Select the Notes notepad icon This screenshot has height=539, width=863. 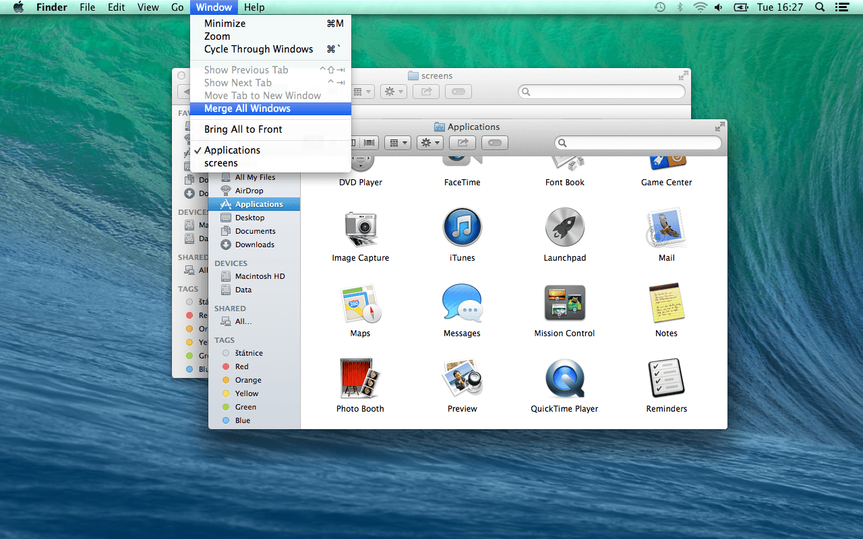pyautogui.click(x=667, y=303)
